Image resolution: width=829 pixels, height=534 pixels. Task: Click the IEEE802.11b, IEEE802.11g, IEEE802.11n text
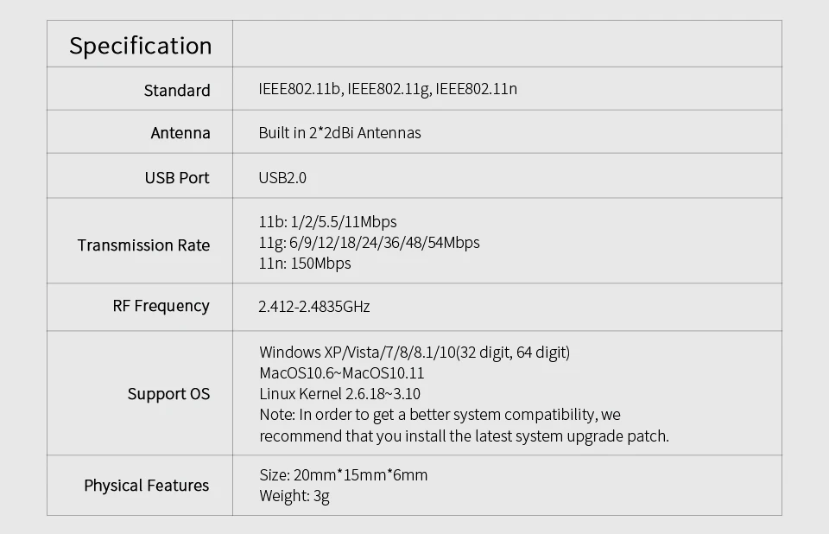[388, 89]
